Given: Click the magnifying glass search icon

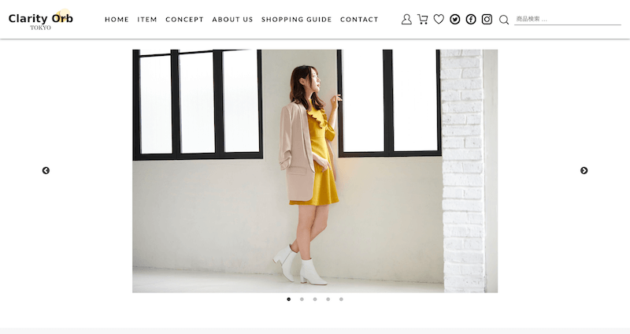Looking at the screenshot, I should point(504,20).
